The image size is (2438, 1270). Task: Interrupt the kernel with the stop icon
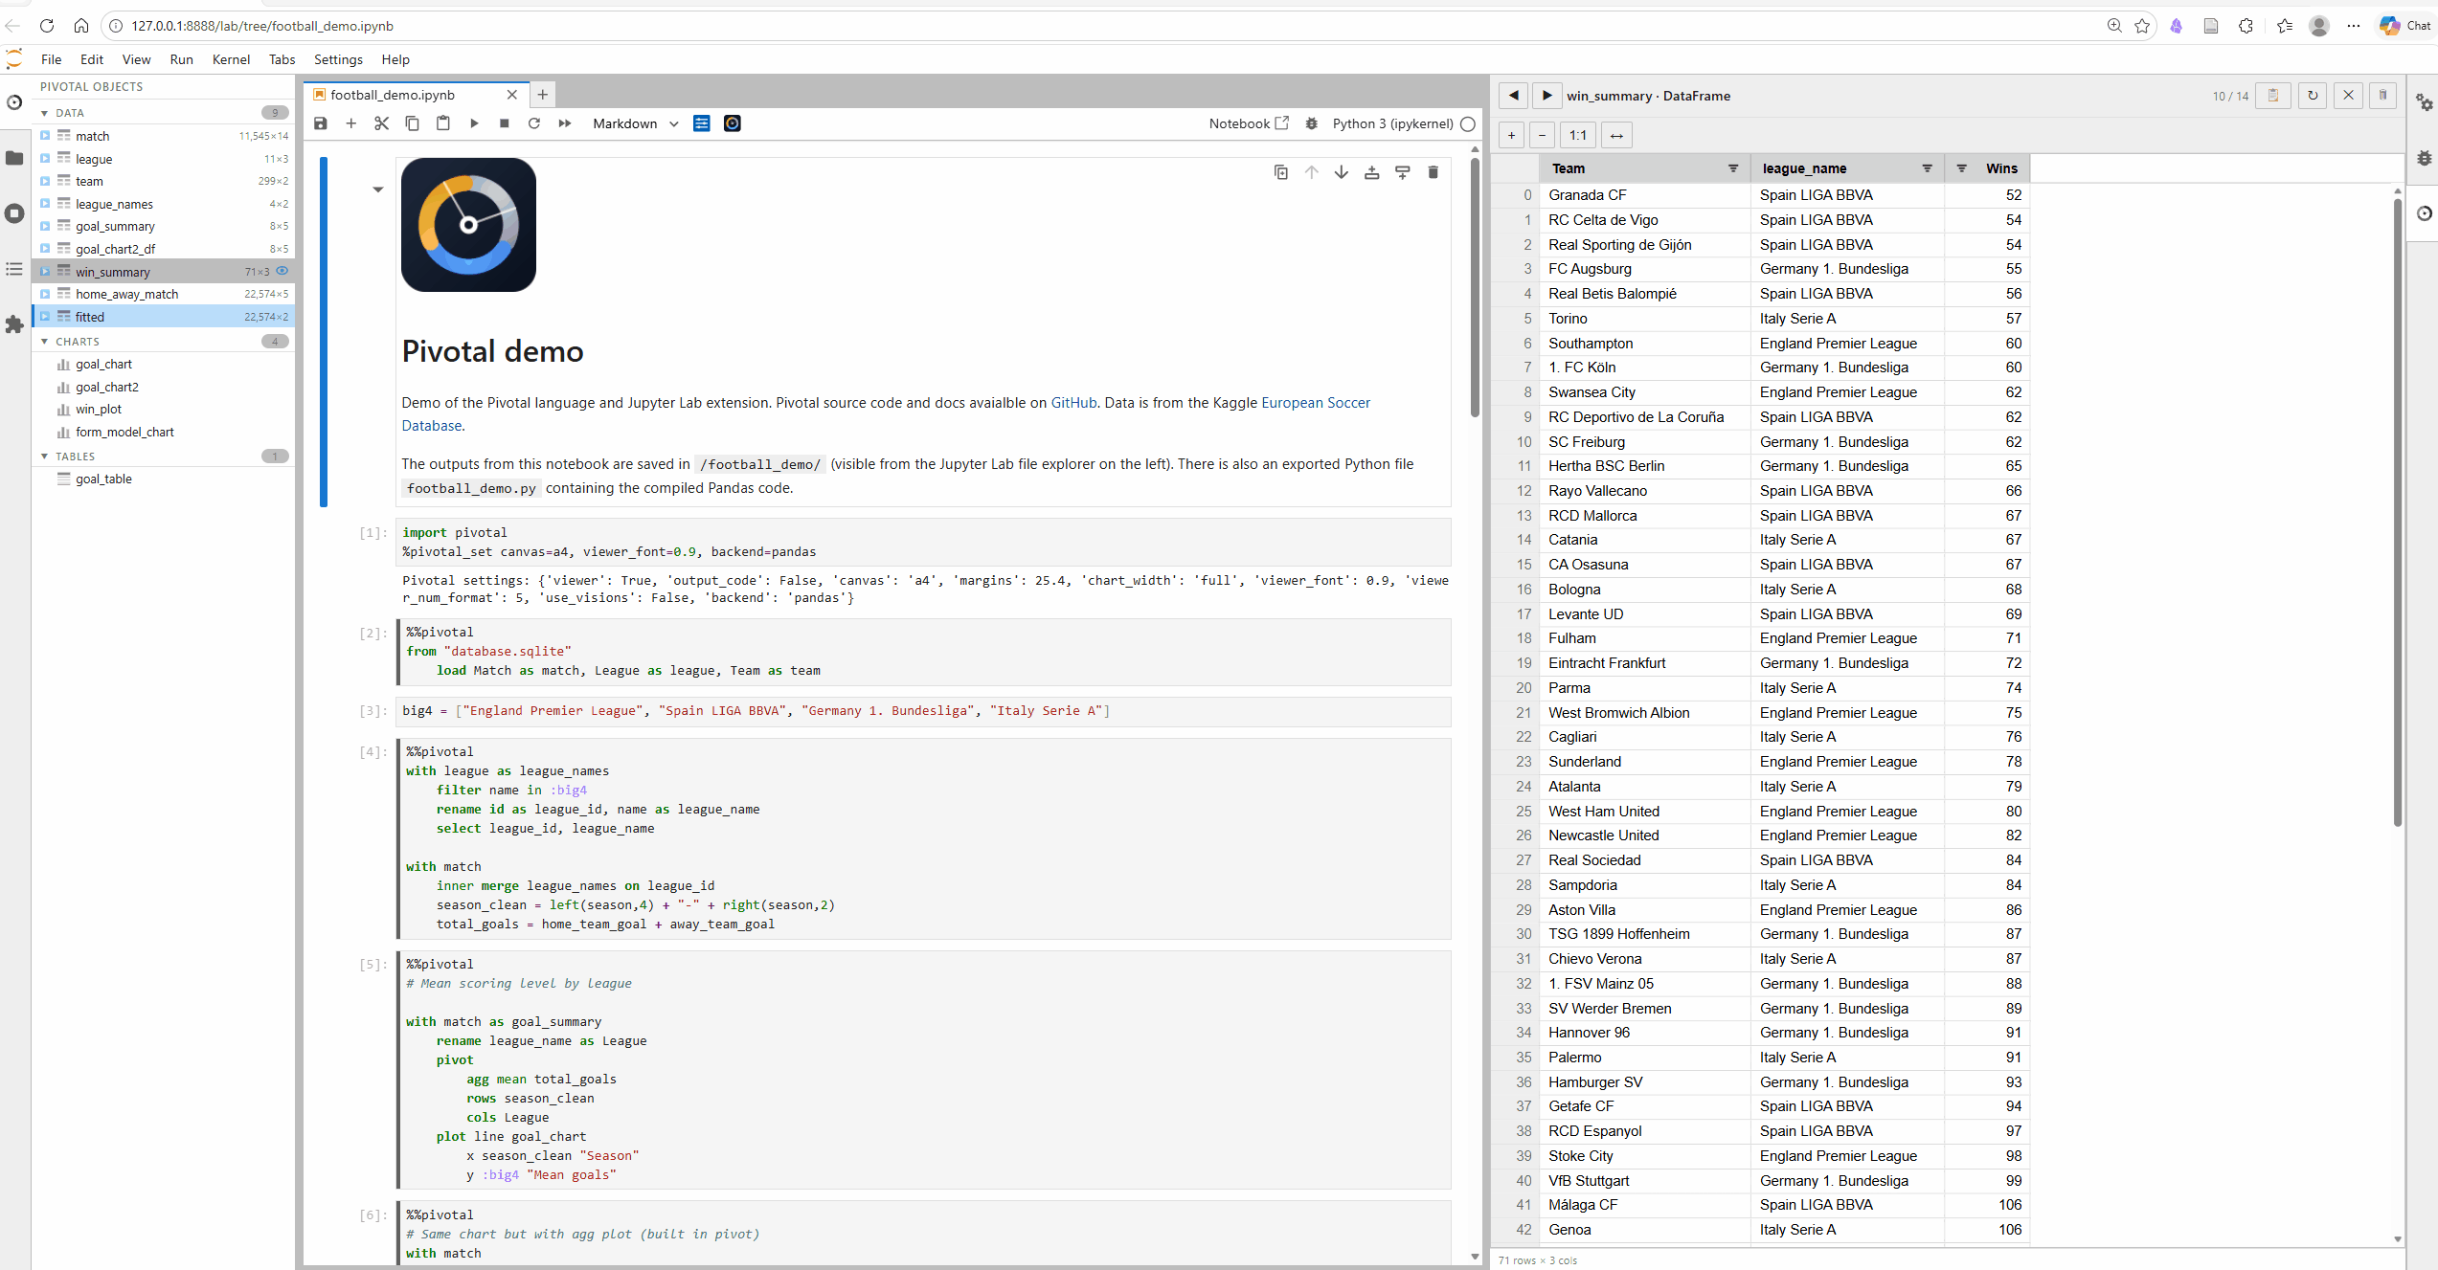click(505, 123)
